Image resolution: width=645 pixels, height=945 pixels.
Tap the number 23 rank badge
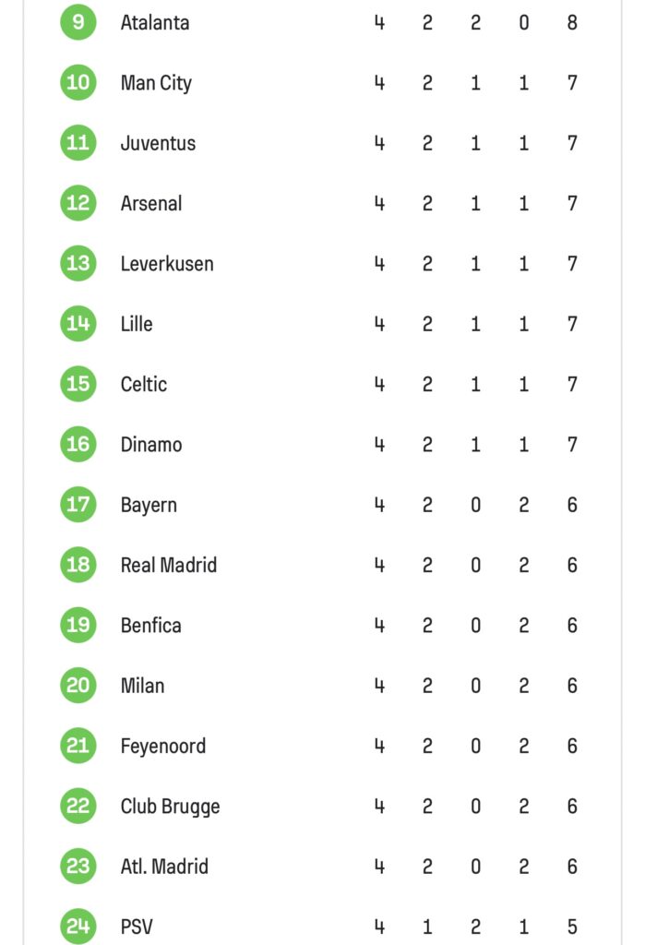pyautogui.click(x=78, y=867)
